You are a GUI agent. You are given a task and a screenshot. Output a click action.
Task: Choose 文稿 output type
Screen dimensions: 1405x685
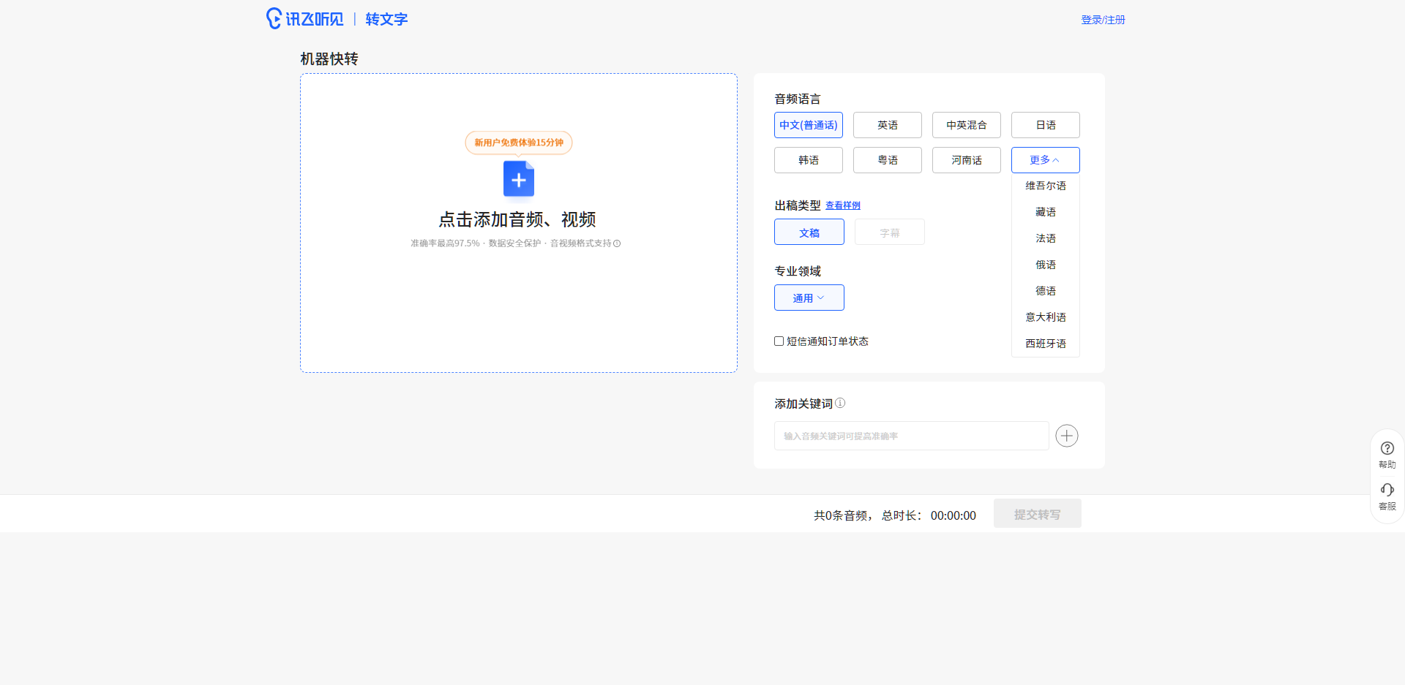coord(809,232)
